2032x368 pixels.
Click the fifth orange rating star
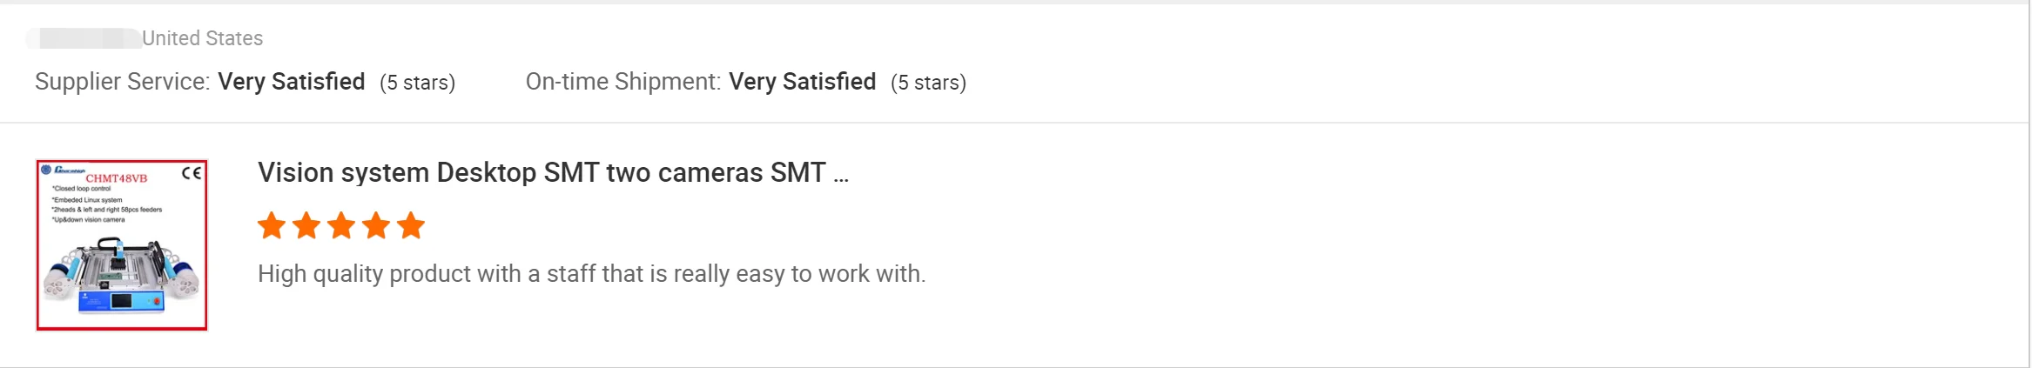411,226
